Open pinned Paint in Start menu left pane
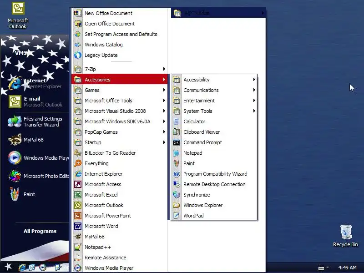The height and width of the screenshot is (273, 364). point(35,194)
